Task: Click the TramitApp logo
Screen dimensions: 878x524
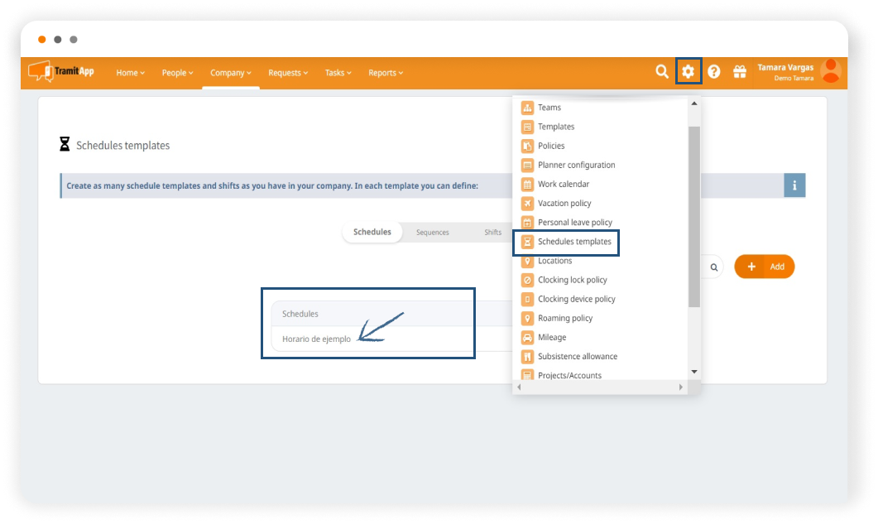Action: [x=62, y=72]
